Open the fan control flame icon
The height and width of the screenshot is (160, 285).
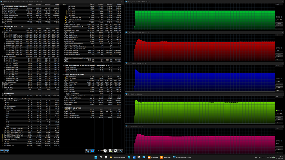tap(93, 151)
